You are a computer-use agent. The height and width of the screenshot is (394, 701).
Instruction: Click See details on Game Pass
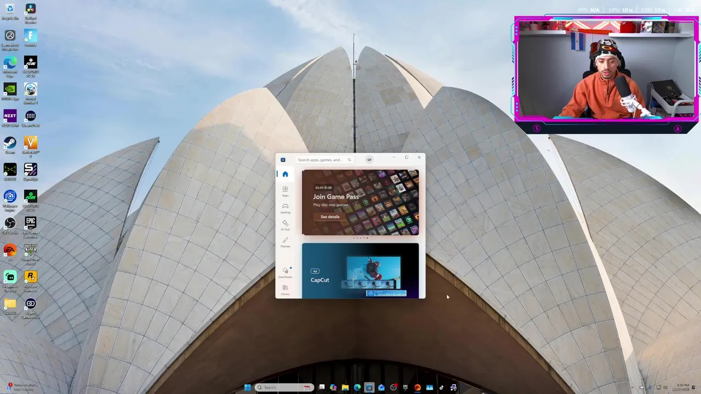click(330, 217)
